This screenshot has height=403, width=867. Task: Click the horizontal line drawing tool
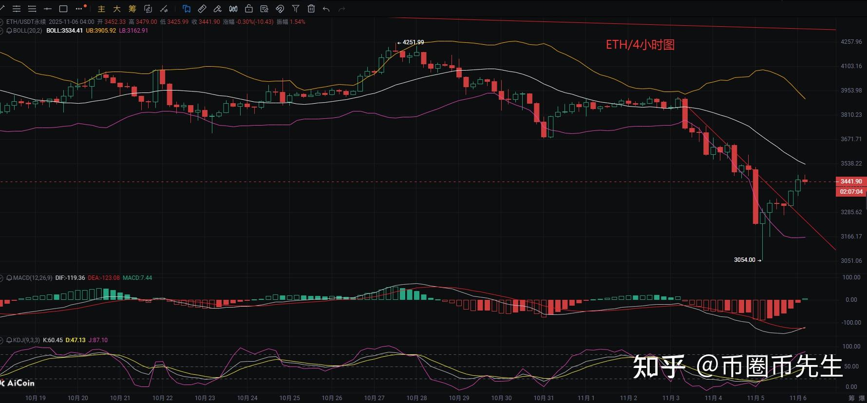tap(48, 9)
